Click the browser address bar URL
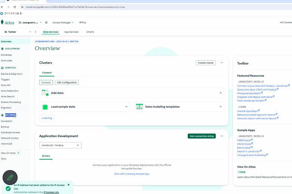Image resolution: width=292 pixels, height=194 pixels. pos(75,7)
